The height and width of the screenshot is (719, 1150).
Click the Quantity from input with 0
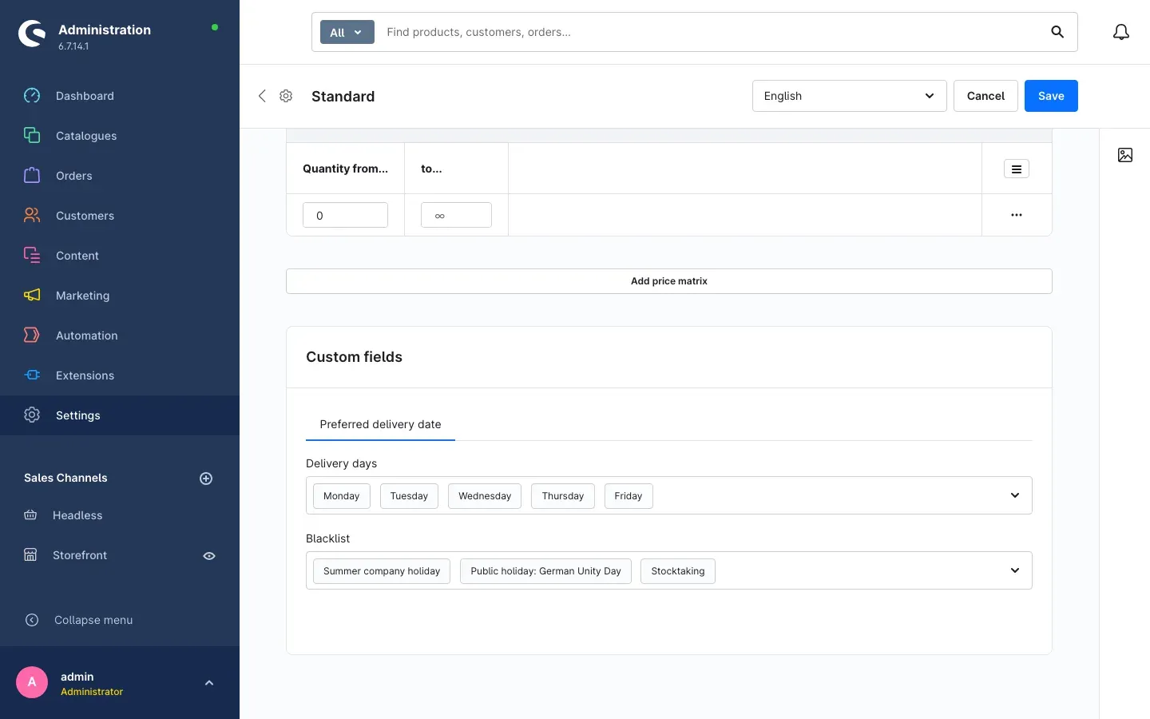[x=345, y=215]
